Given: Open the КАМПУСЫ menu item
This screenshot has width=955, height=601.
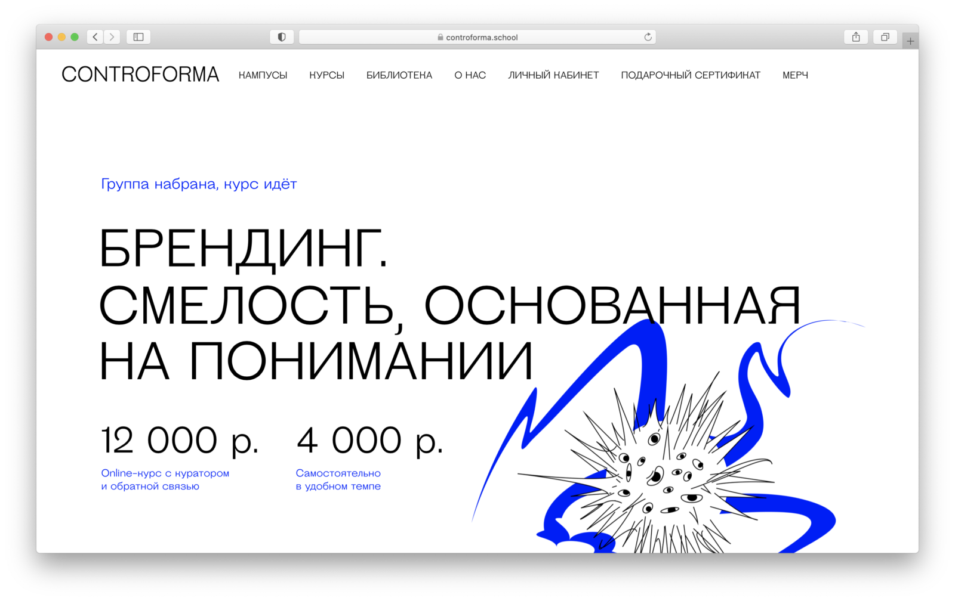Looking at the screenshot, I should (x=263, y=75).
